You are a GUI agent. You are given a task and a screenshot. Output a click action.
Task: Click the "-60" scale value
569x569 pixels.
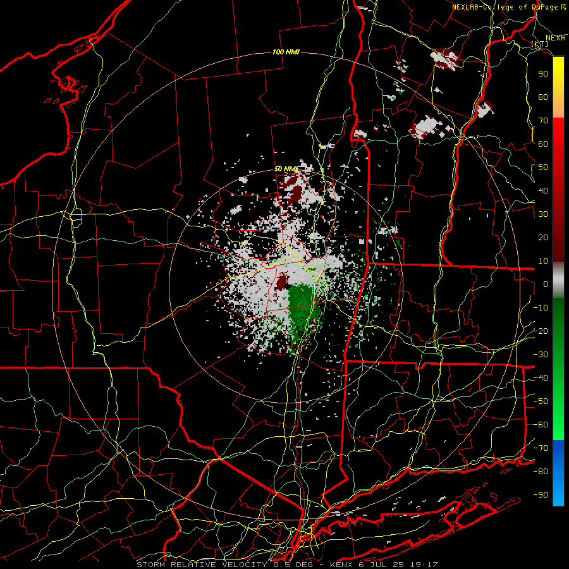[541, 425]
